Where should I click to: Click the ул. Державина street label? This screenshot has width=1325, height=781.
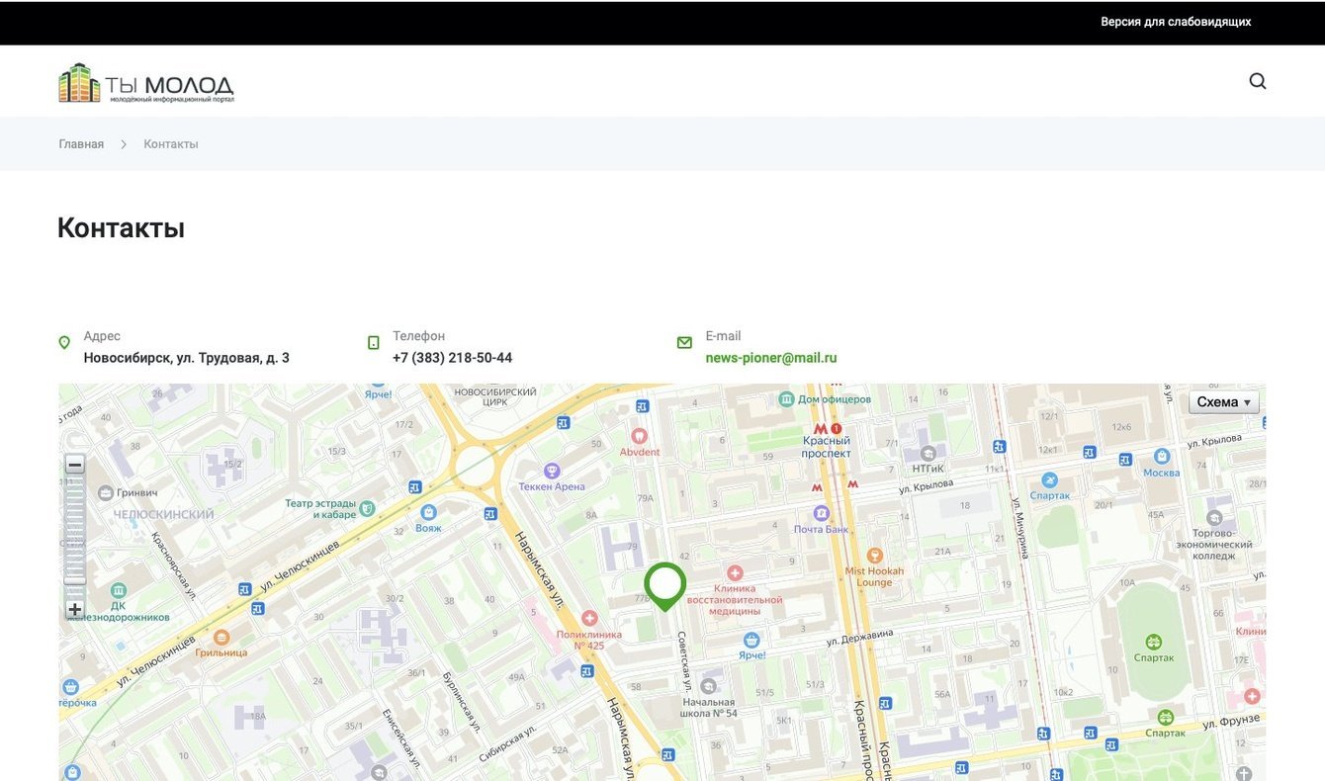[860, 637]
